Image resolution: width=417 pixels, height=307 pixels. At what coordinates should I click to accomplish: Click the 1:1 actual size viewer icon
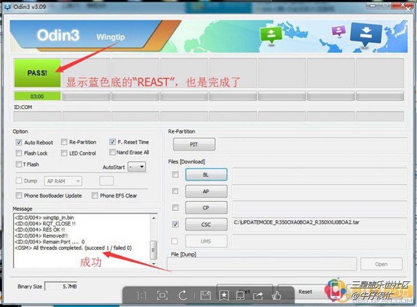142,294
